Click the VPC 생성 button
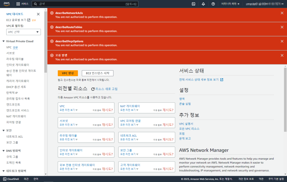Viewport: 287px width, 182px height. (68, 73)
